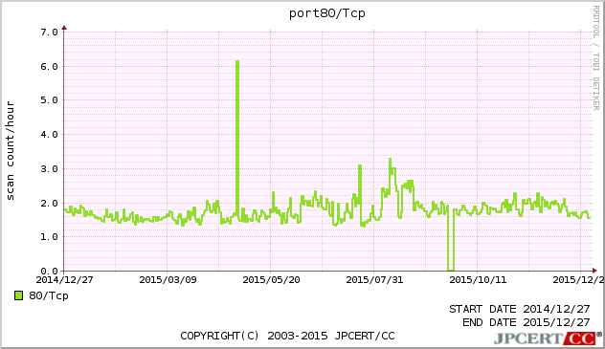
Task: Click the 0.0 y-axis value
Action: 50,271
